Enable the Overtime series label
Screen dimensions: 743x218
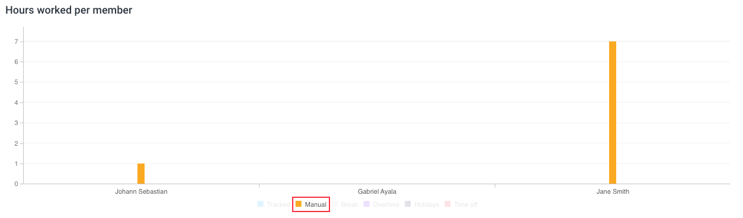[x=386, y=205]
